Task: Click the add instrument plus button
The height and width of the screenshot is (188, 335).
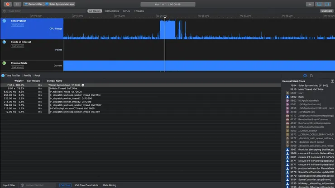Action: [310, 4]
